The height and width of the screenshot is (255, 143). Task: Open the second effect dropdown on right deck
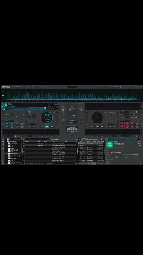125,114
